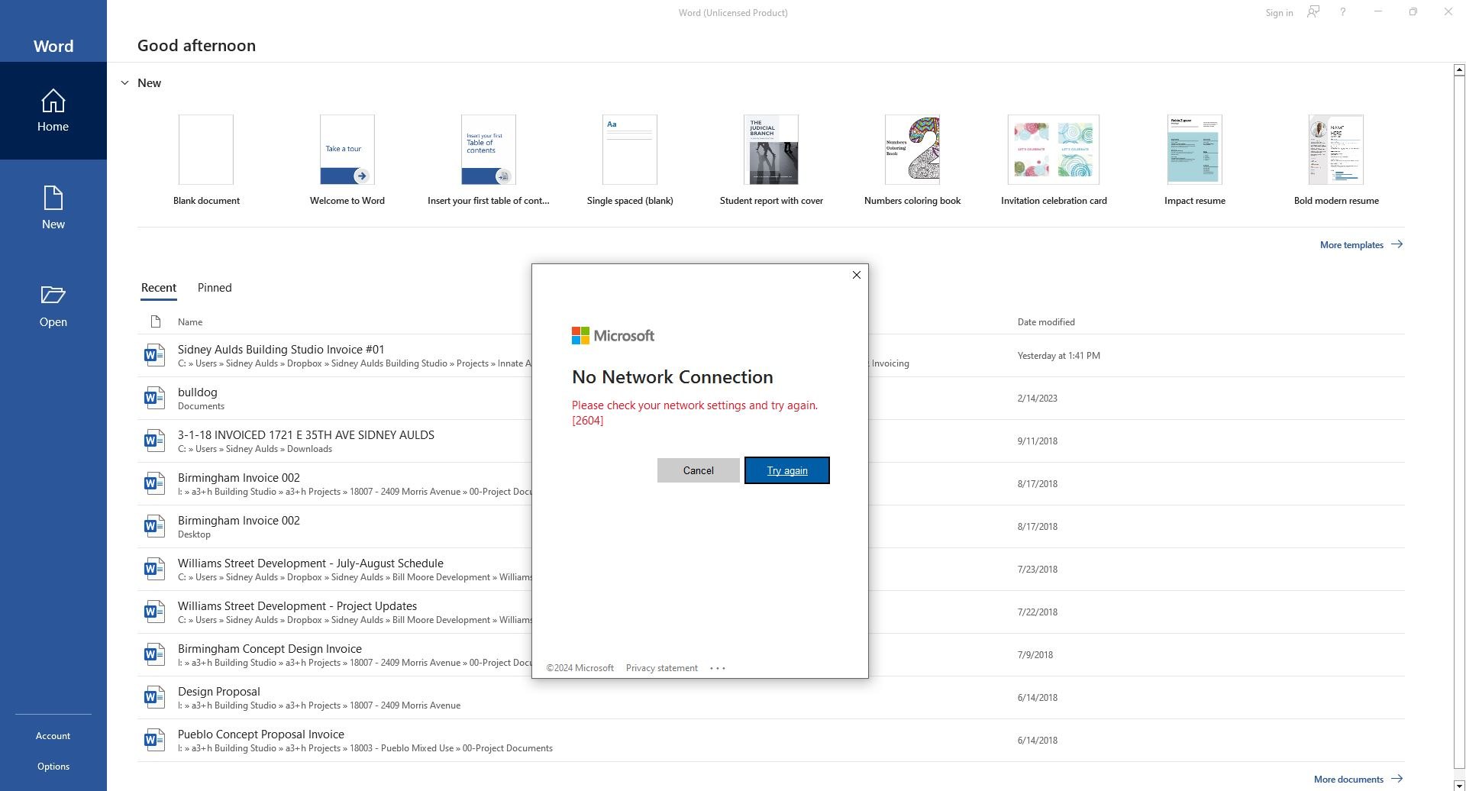Select Bold modern resume template
Viewport: 1466px width, 791px height.
(1336, 160)
